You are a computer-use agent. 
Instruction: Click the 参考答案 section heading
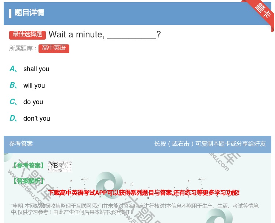[x=21, y=144]
